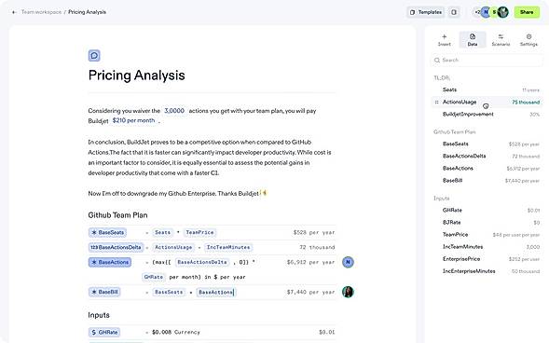
Task: Switch to the Insert tab
Action: point(444,40)
